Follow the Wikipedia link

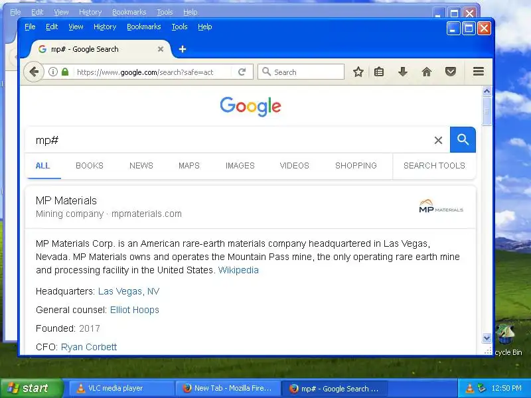coord(238,270)
